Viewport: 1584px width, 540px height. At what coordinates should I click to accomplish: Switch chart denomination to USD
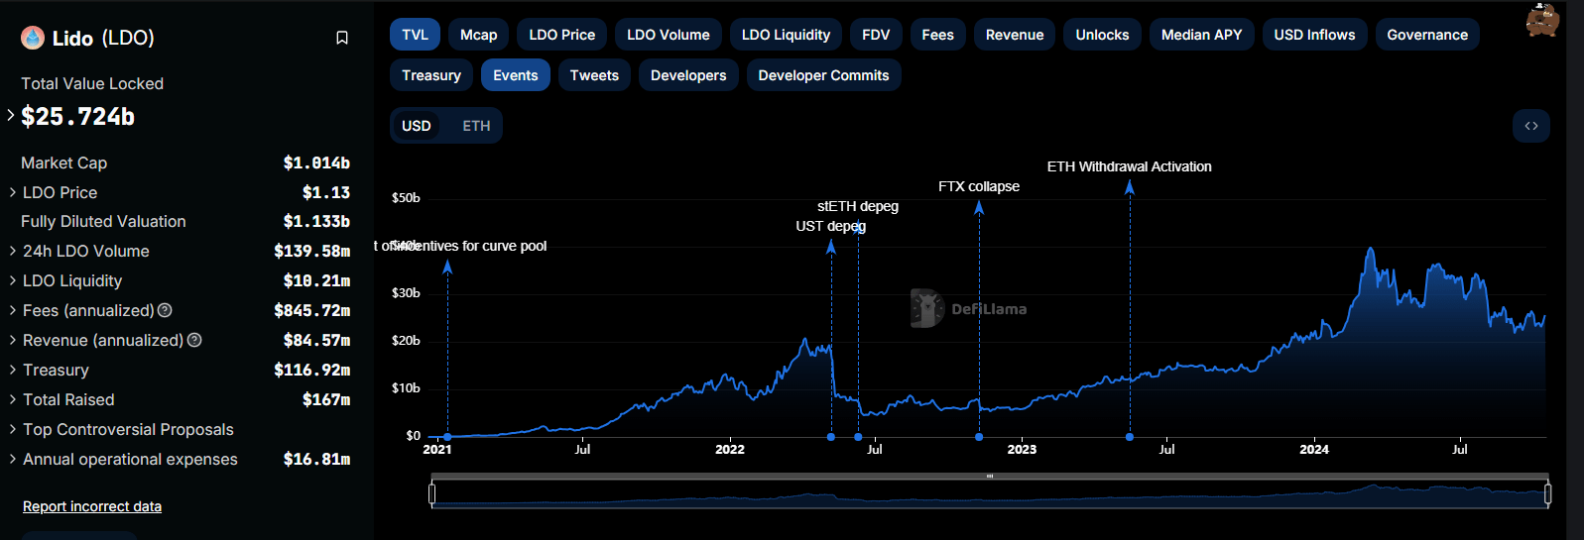click(x=417, y=126)
